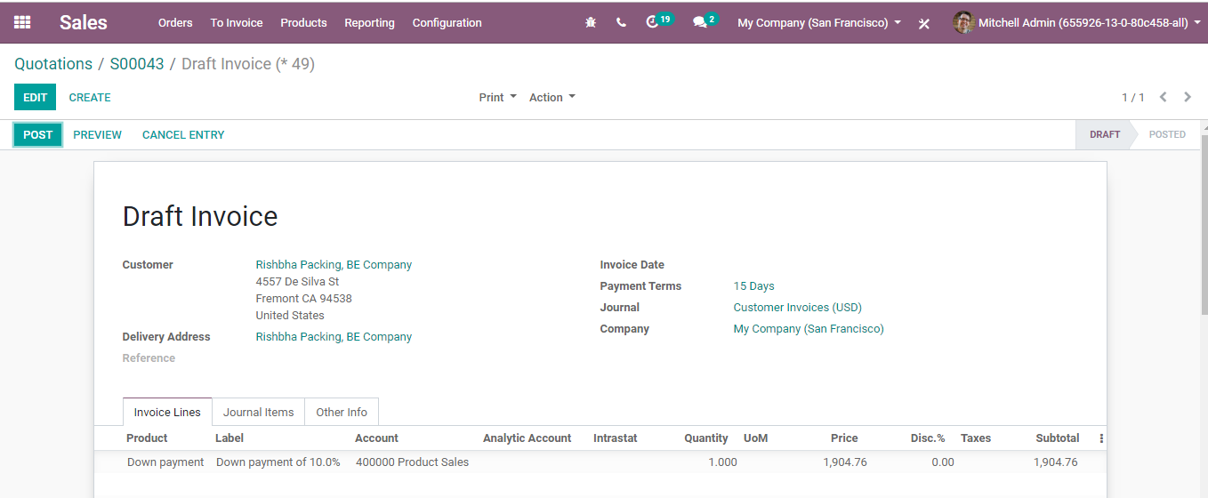Viewport: 1208px width, 498px height.
Task: Switch to Journal Items tab
Action: coord(258,412)
